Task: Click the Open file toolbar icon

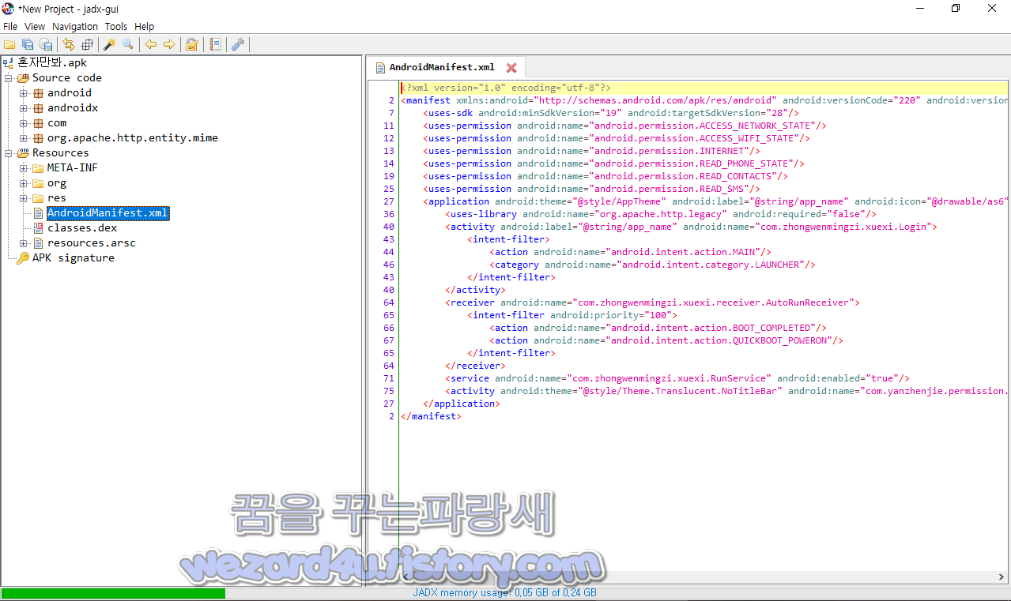Action: pyautogui.click(x=9, y=44)
